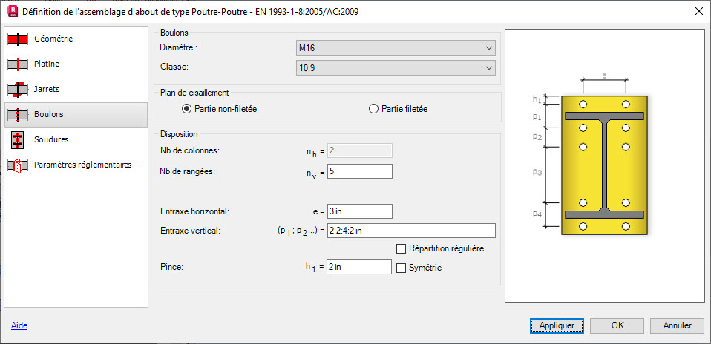Select the Partie filetée radio button
Screen dimensions: 711x344
pyautogui.click(x=373, y=109)
